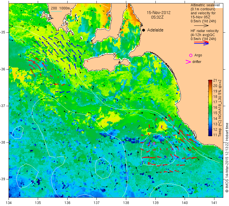Click the 21 value on temperature scale

pos(215,80)
